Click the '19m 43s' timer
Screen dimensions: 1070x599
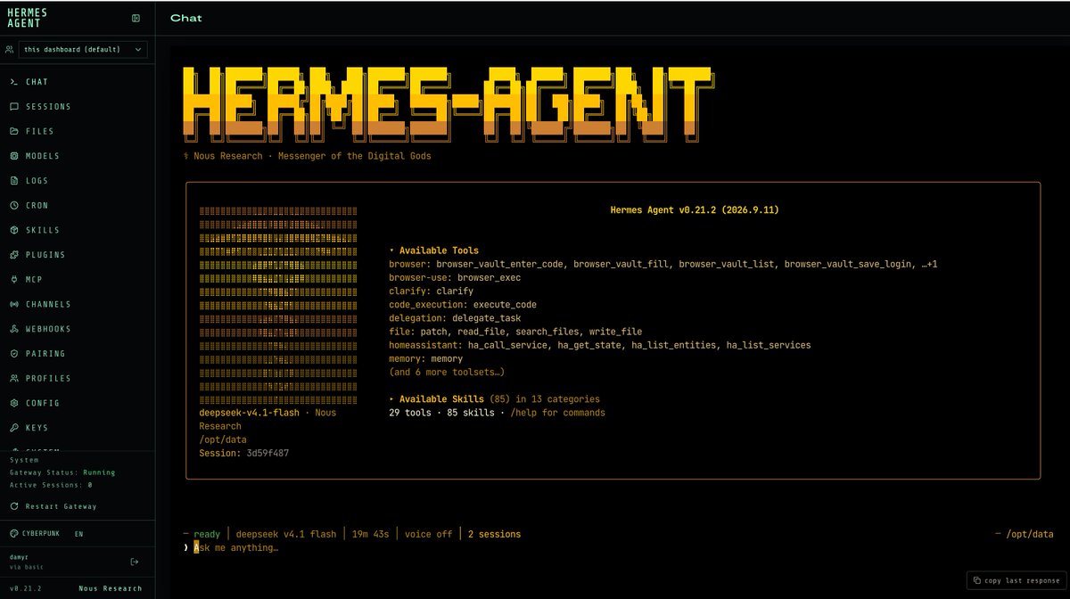(371, 534)
